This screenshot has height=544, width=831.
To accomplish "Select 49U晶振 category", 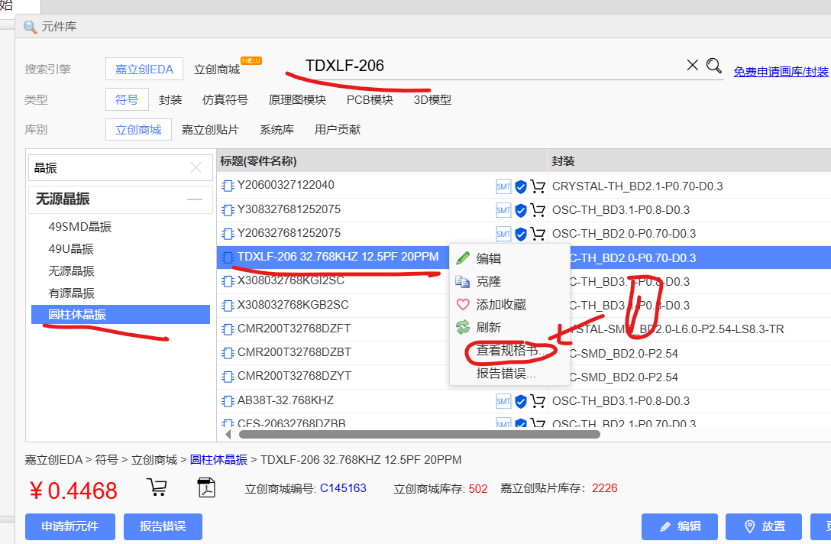I will click(x=71, y=248).
